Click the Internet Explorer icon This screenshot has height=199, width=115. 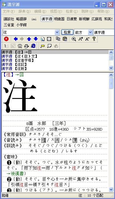33,46
